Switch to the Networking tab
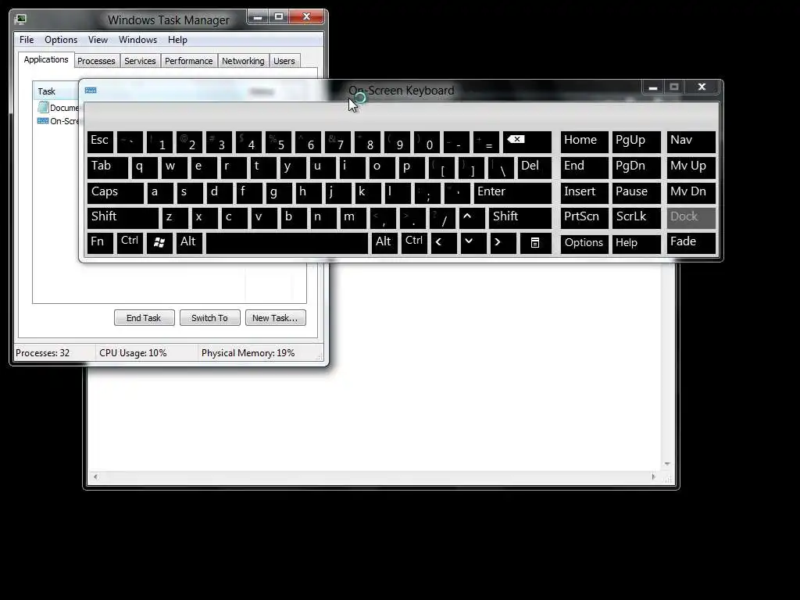Screen dimensions: 800x600 coord(244,61)
